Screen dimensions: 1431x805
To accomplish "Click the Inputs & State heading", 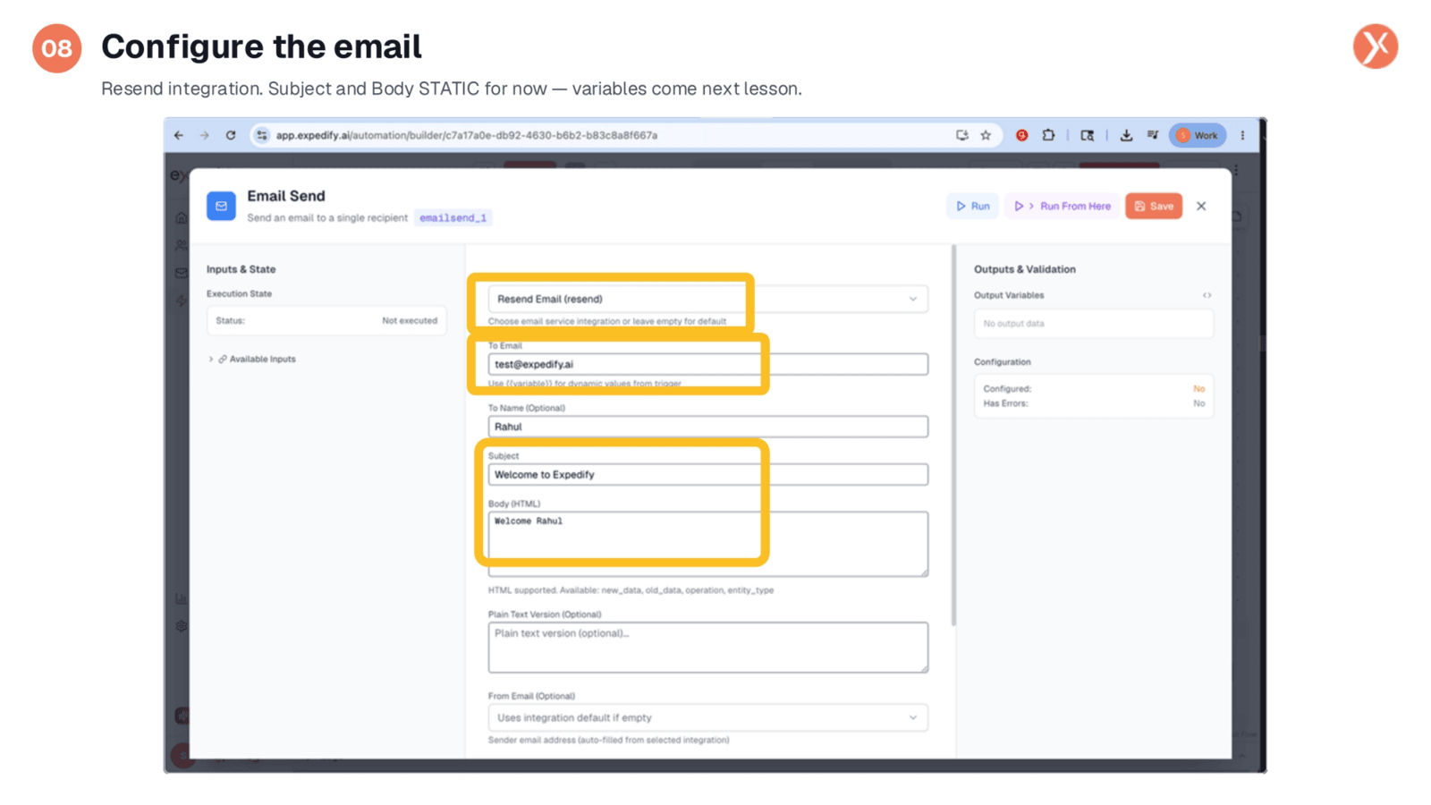I will tap(241, 269).
